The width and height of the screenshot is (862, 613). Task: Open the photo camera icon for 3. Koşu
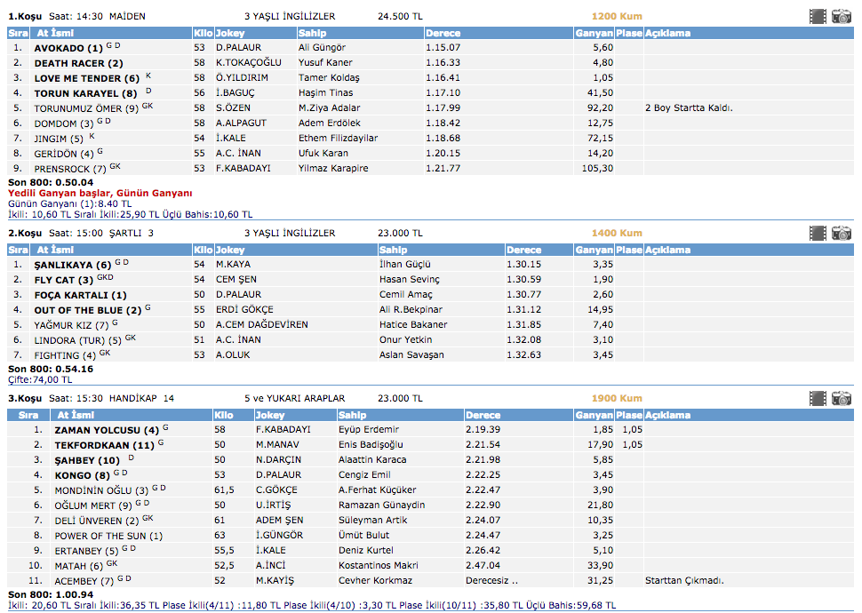842,398
